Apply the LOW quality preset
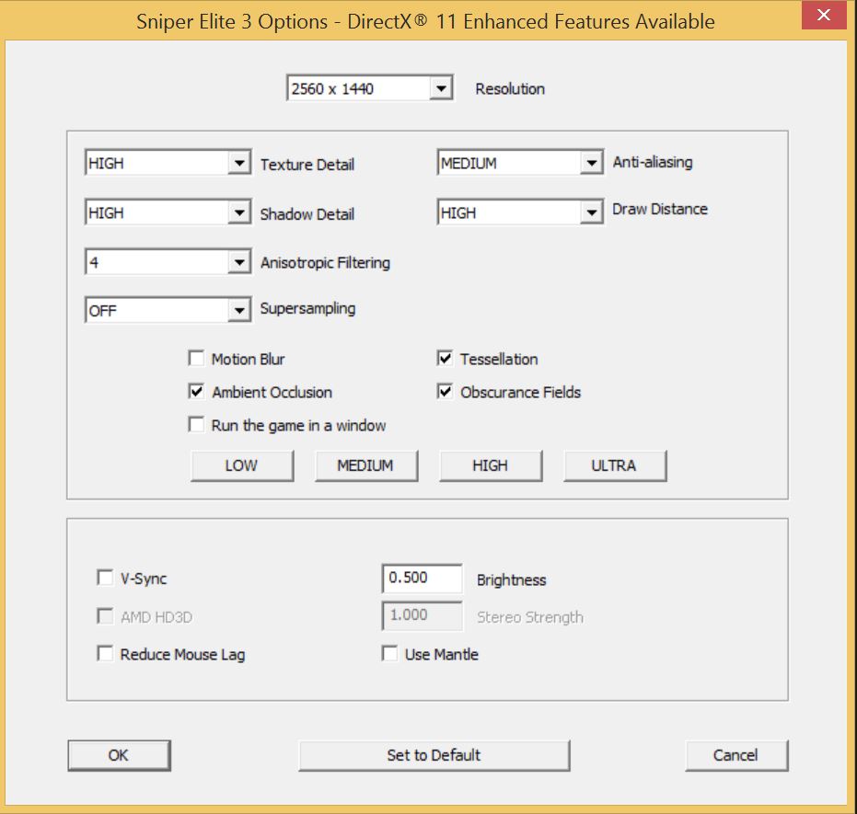 (242, 465)
